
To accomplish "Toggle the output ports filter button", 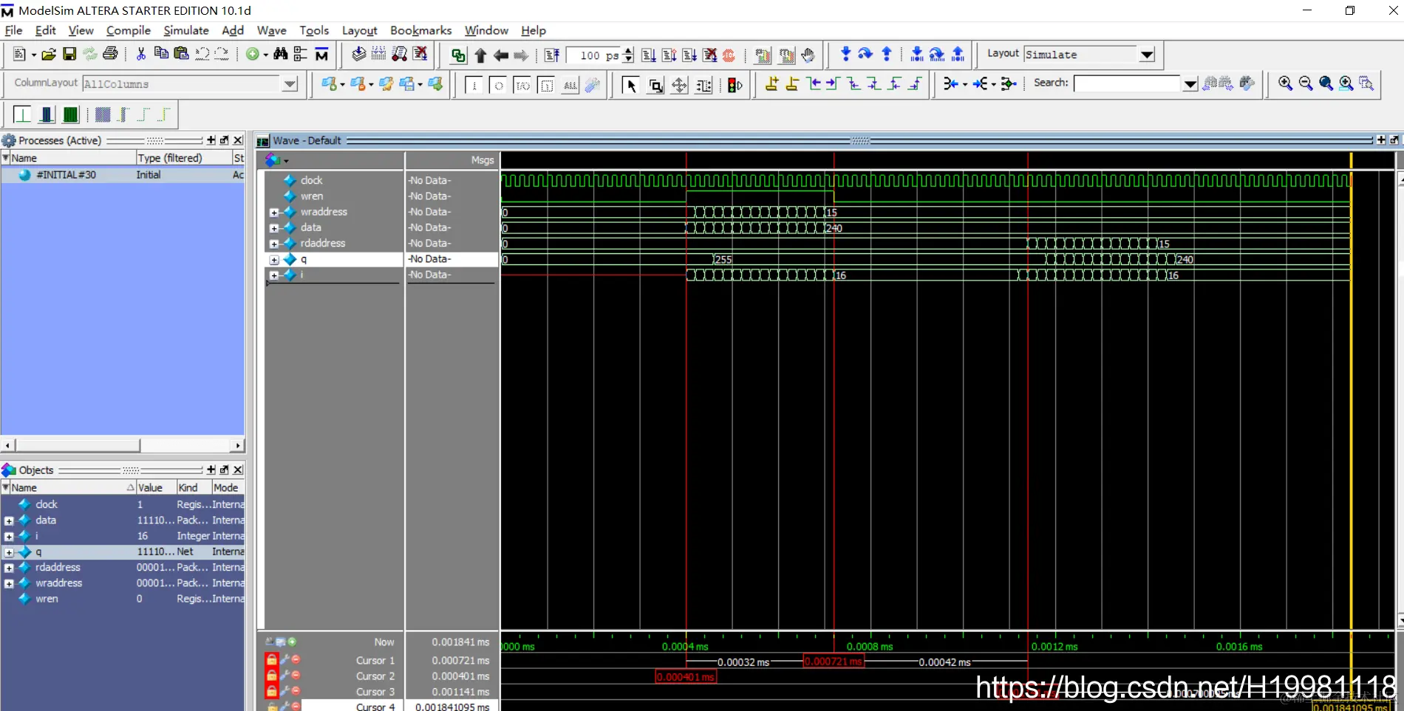I will pos(499,86).
